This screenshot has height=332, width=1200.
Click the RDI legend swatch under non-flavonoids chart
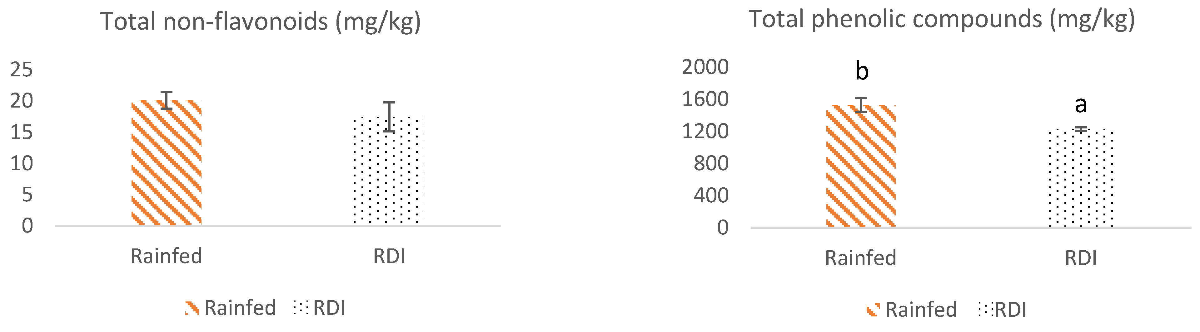[x=301, y=308]
